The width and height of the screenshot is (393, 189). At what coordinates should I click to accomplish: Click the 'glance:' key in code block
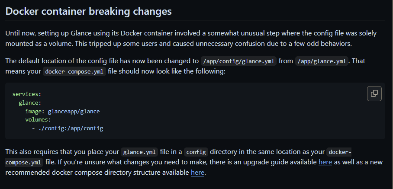(x=30, y=103)
